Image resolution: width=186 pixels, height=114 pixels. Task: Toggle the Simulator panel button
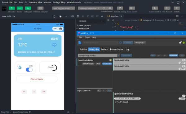coord(12,8)
